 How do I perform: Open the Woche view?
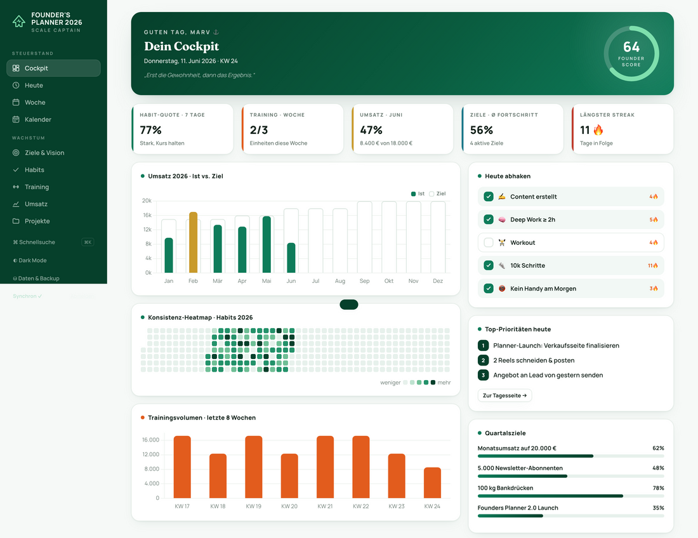(53, 102)
